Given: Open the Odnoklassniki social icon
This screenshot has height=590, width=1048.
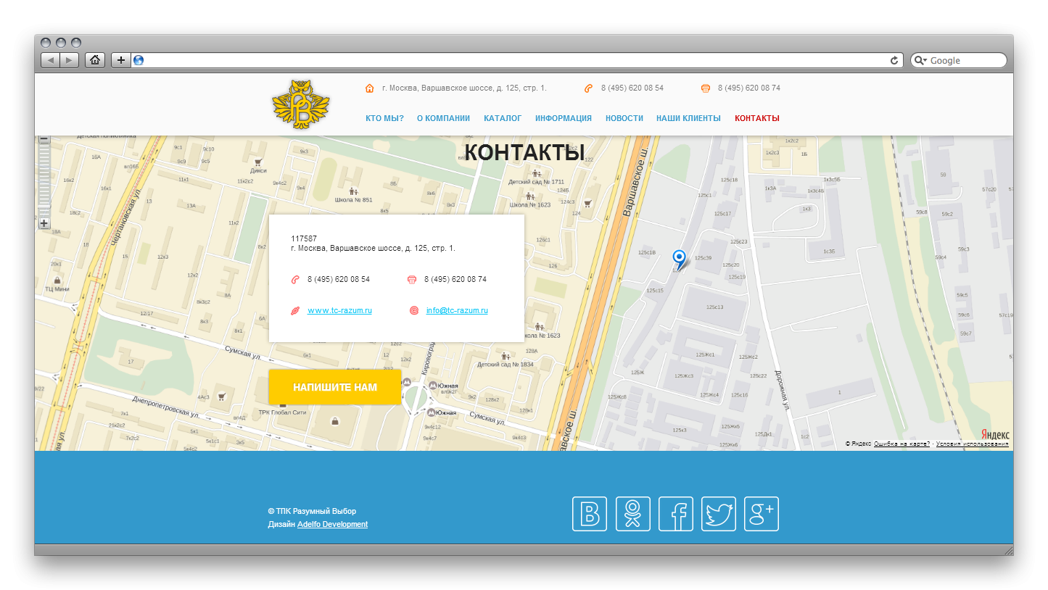Looking at the screenshot, I should [x=633, y=514].
